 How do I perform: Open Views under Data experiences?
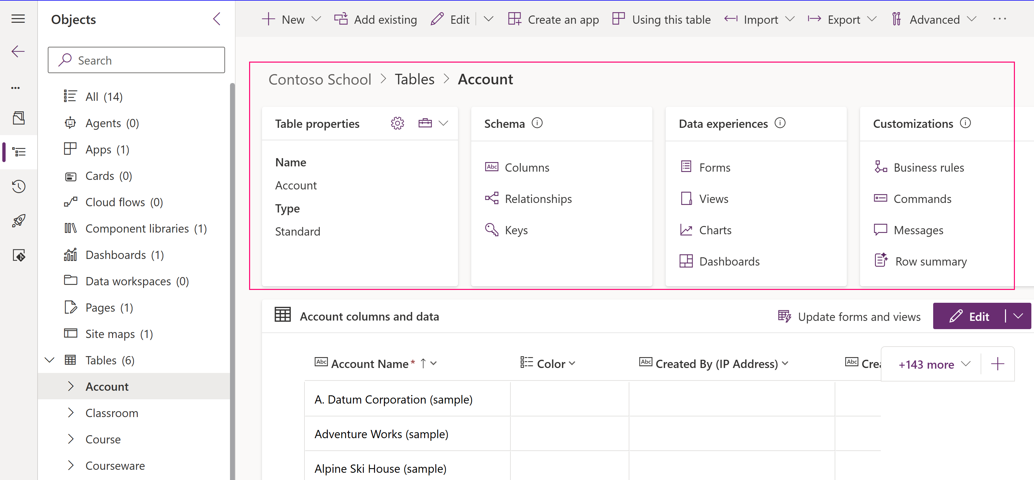(x=713, y=199)
